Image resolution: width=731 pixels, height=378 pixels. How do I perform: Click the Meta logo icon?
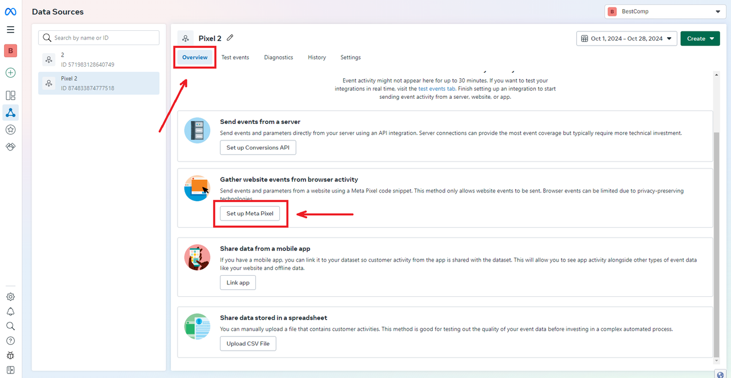10,11
